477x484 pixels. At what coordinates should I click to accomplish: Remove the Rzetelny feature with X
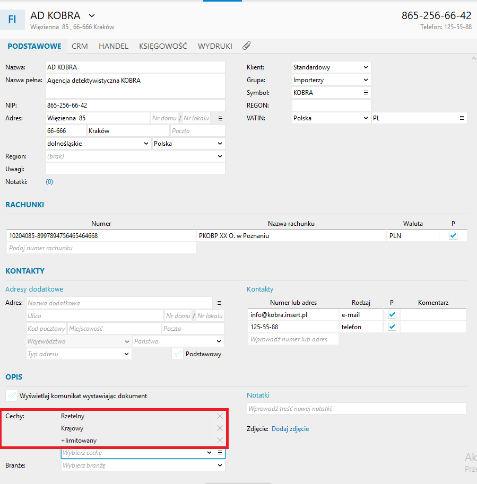pos(220,416)
